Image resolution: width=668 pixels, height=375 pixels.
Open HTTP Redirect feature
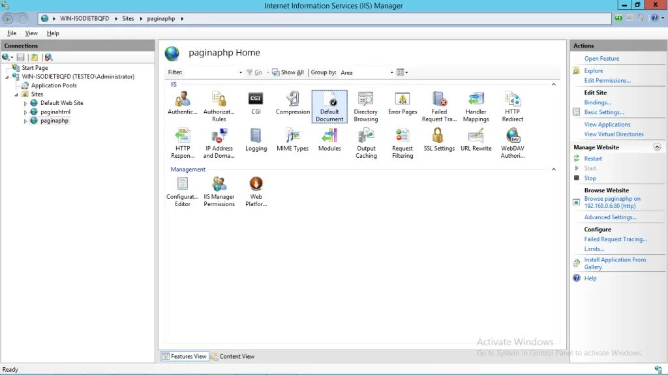click(513, 106)
